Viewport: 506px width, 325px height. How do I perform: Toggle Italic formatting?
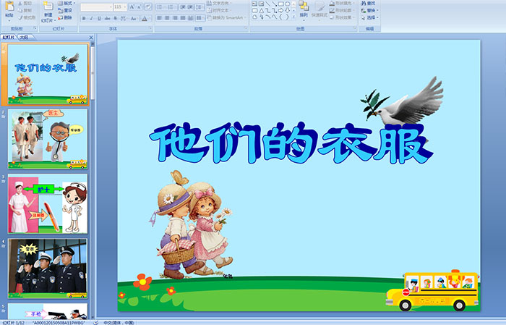tap(91, 18)
